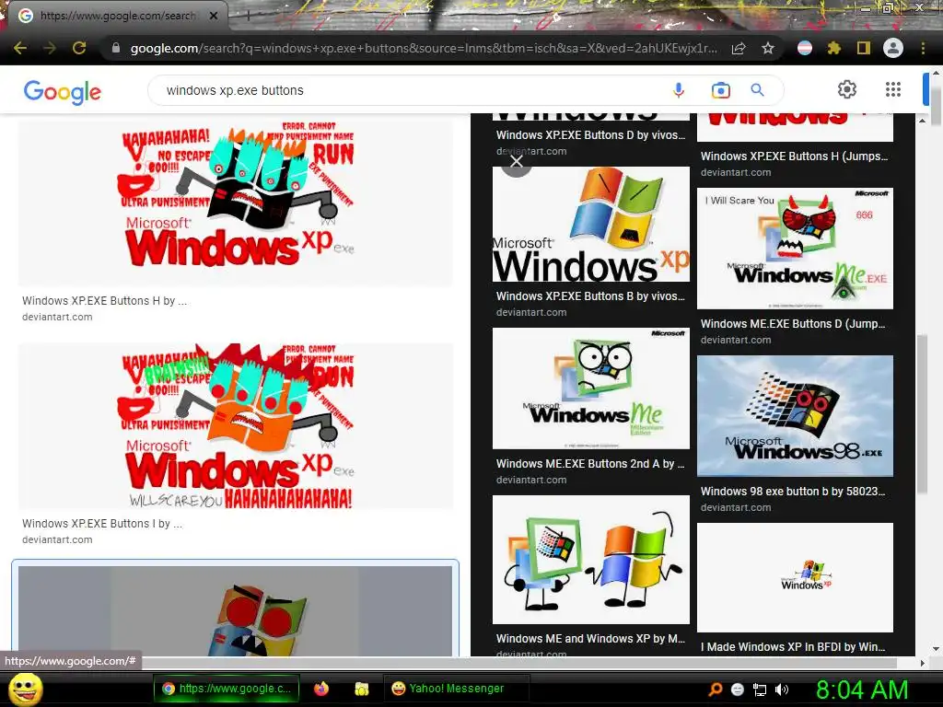Image resolution: width=943 pixels, height=707 pixels.
Task: Click 'Windows XP.EXE Buttons I by ...' caption
Action: 102,524
